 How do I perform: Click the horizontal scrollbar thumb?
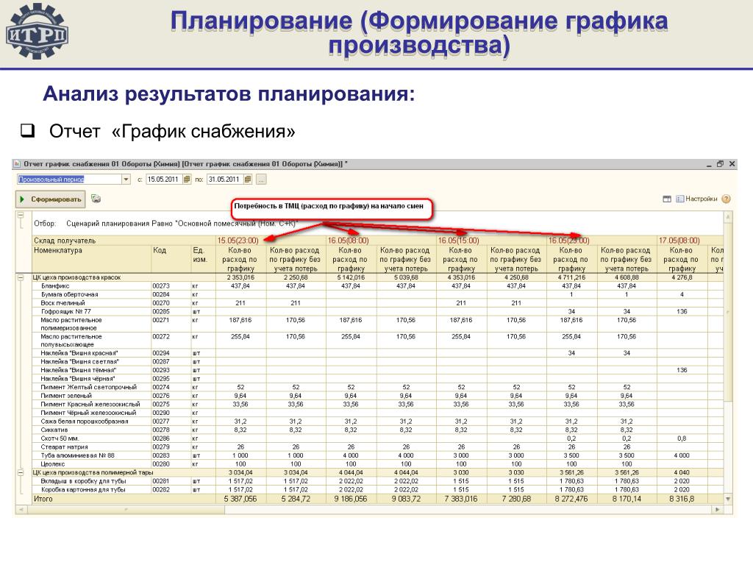coord(125,509)
